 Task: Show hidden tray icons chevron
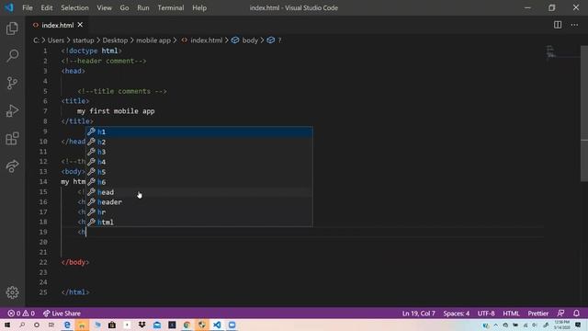point(496,325)
